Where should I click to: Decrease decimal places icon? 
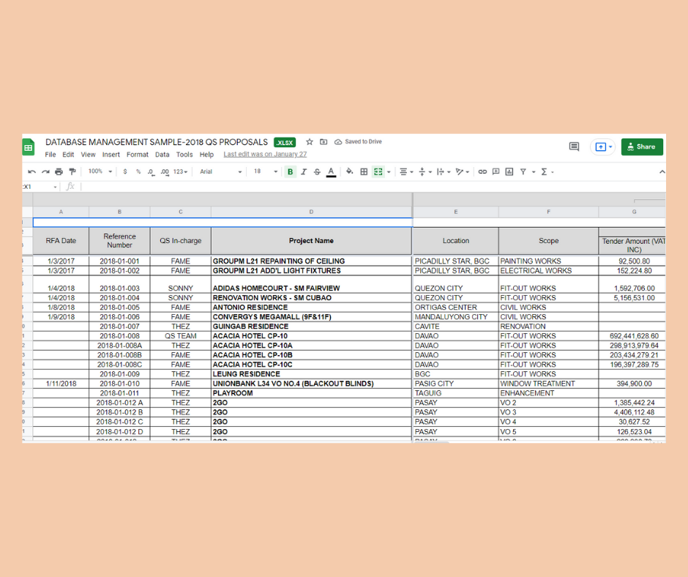[151, 171]
